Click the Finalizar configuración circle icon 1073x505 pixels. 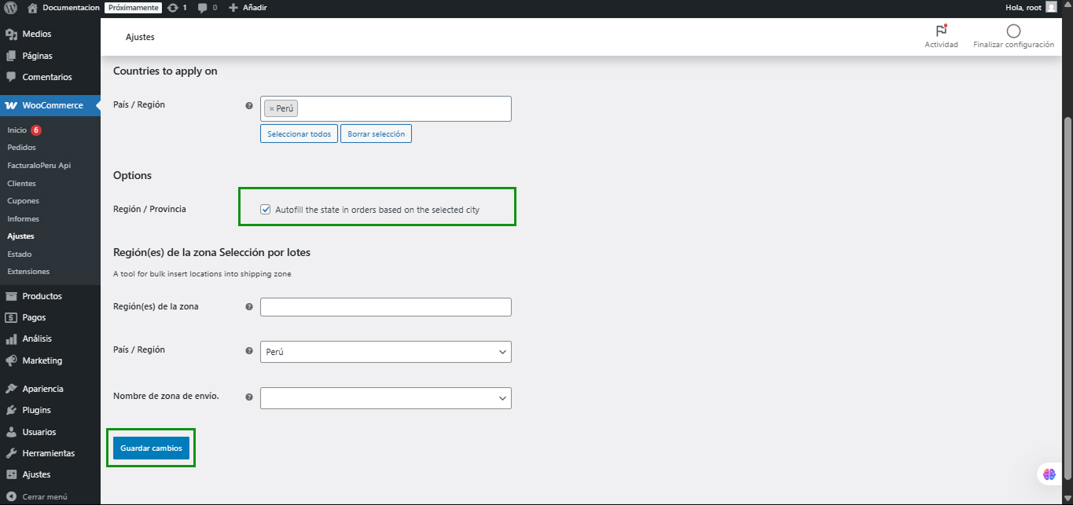[1013, 31]
